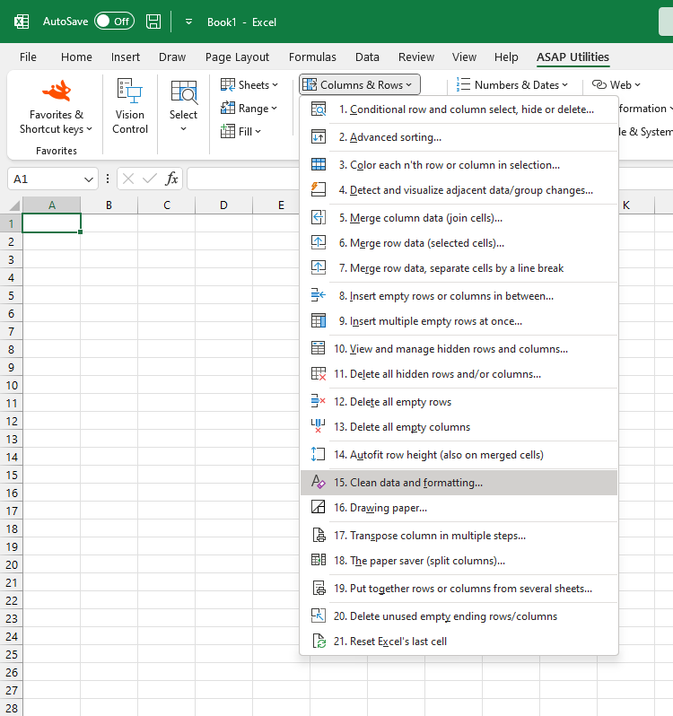
Task: Click Merge row data line break icon
Action: [x=319, y=268]
